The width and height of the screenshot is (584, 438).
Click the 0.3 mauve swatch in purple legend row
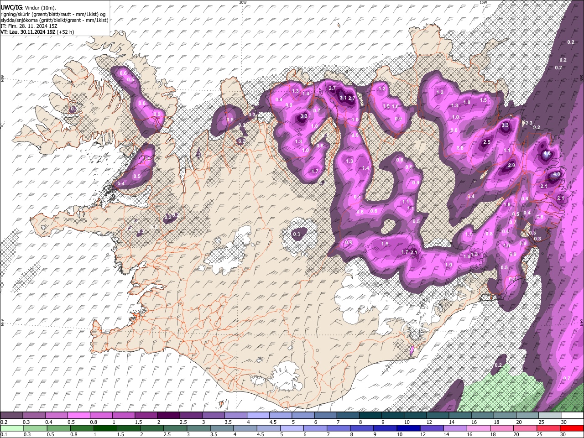click(34, 415)
